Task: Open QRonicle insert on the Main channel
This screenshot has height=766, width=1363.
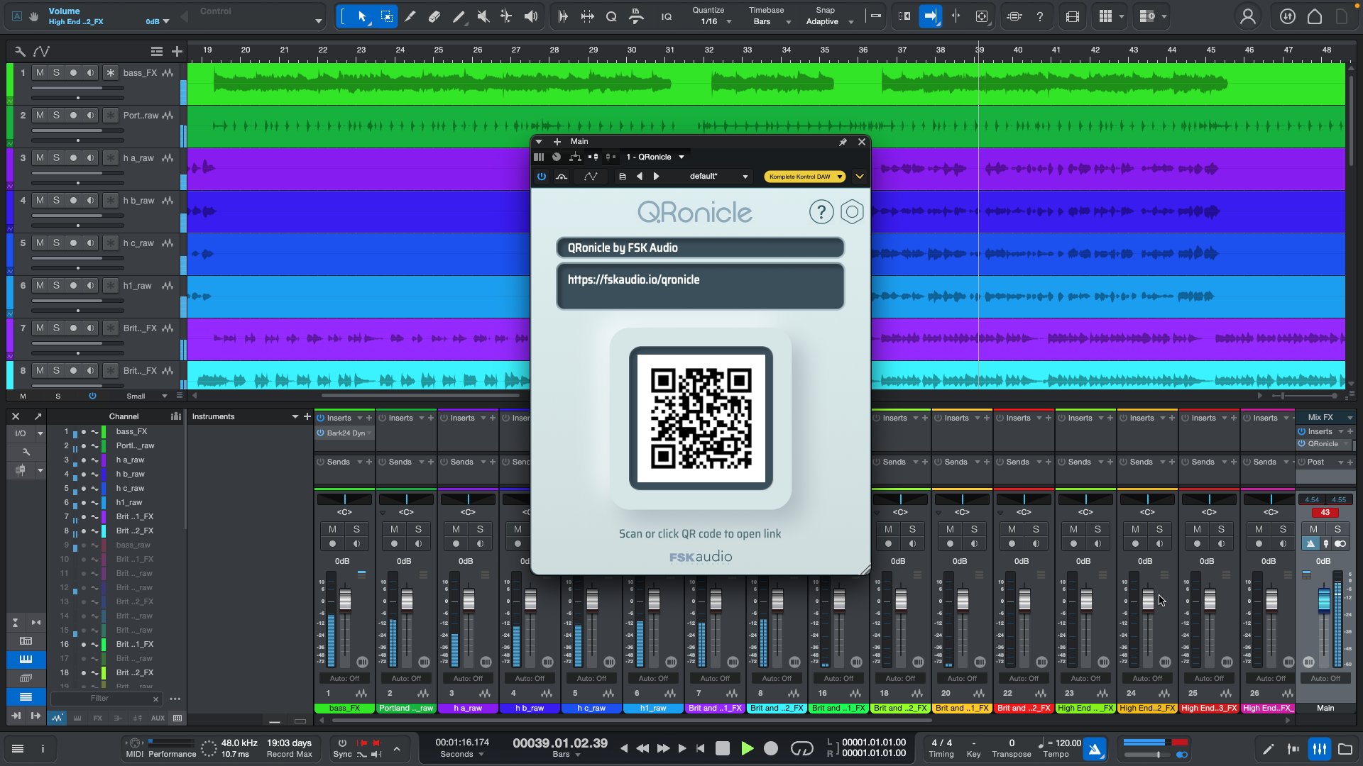Action: pos(1324,444)
